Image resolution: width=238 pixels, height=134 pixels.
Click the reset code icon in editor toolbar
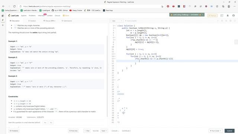click(x=222, y=21)
